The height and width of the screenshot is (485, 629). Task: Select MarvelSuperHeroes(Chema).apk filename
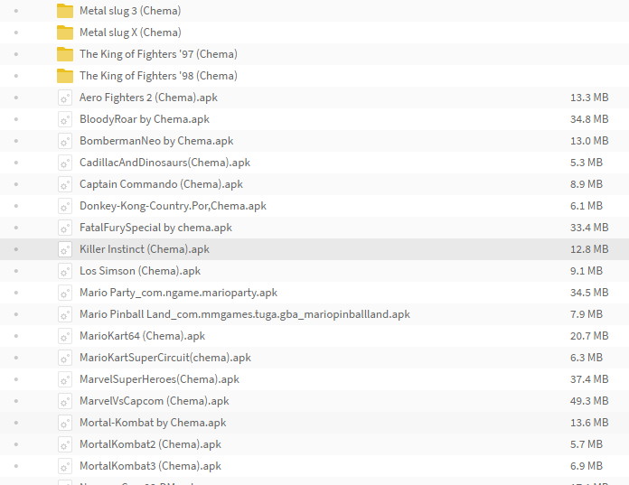(x=159, y=378)
